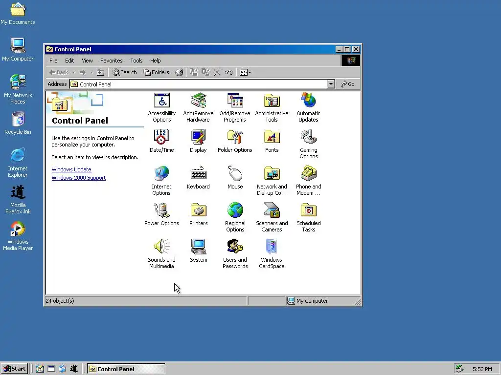Click the Move To toolbar icon

194,72
